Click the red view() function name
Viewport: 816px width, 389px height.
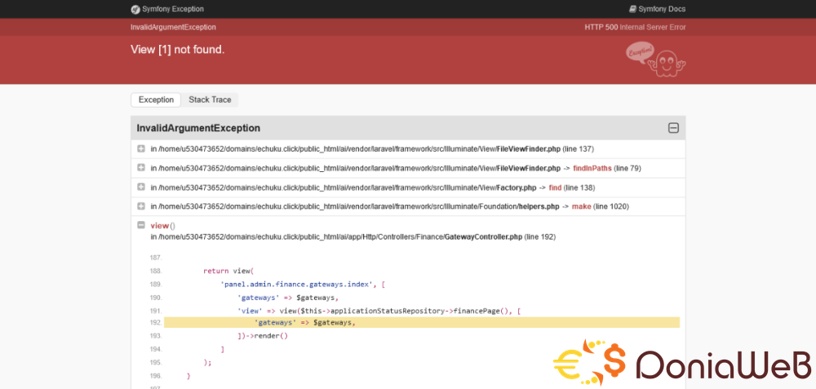click(x=160, y=226)
